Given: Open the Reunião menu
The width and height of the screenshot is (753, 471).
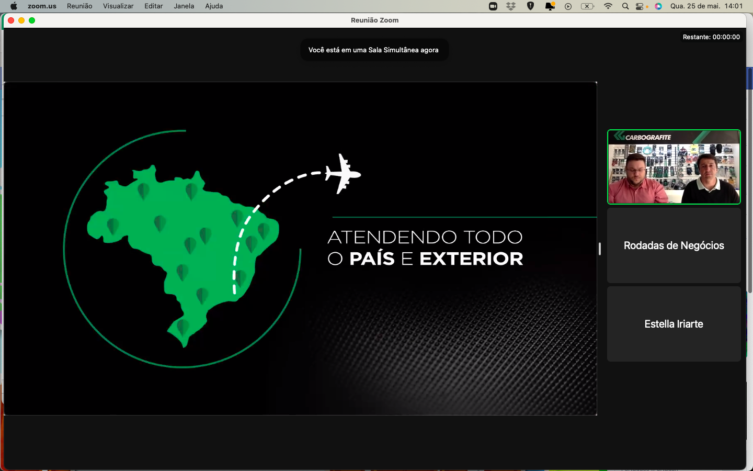Looking at the screenshot, I should pyautogui.click(x=79, y=6).
